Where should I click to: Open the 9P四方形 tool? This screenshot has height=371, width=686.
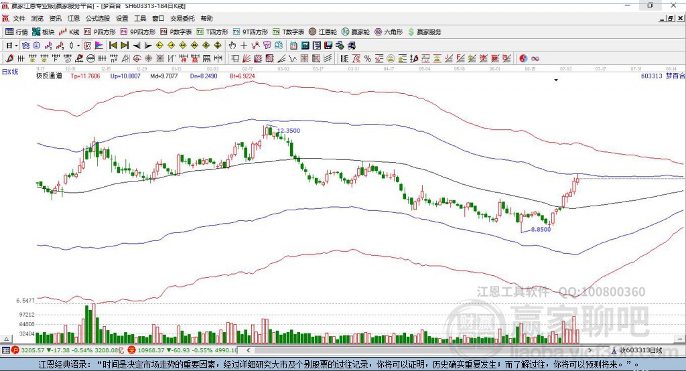[x=138, y=32]
